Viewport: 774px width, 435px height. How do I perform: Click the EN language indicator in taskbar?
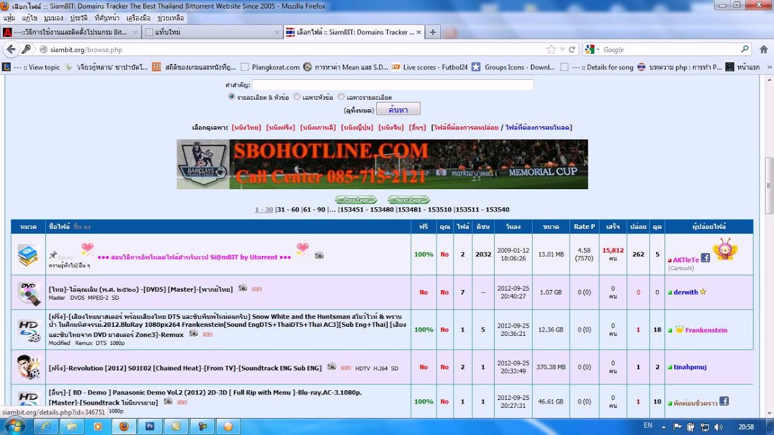[648, 426]
